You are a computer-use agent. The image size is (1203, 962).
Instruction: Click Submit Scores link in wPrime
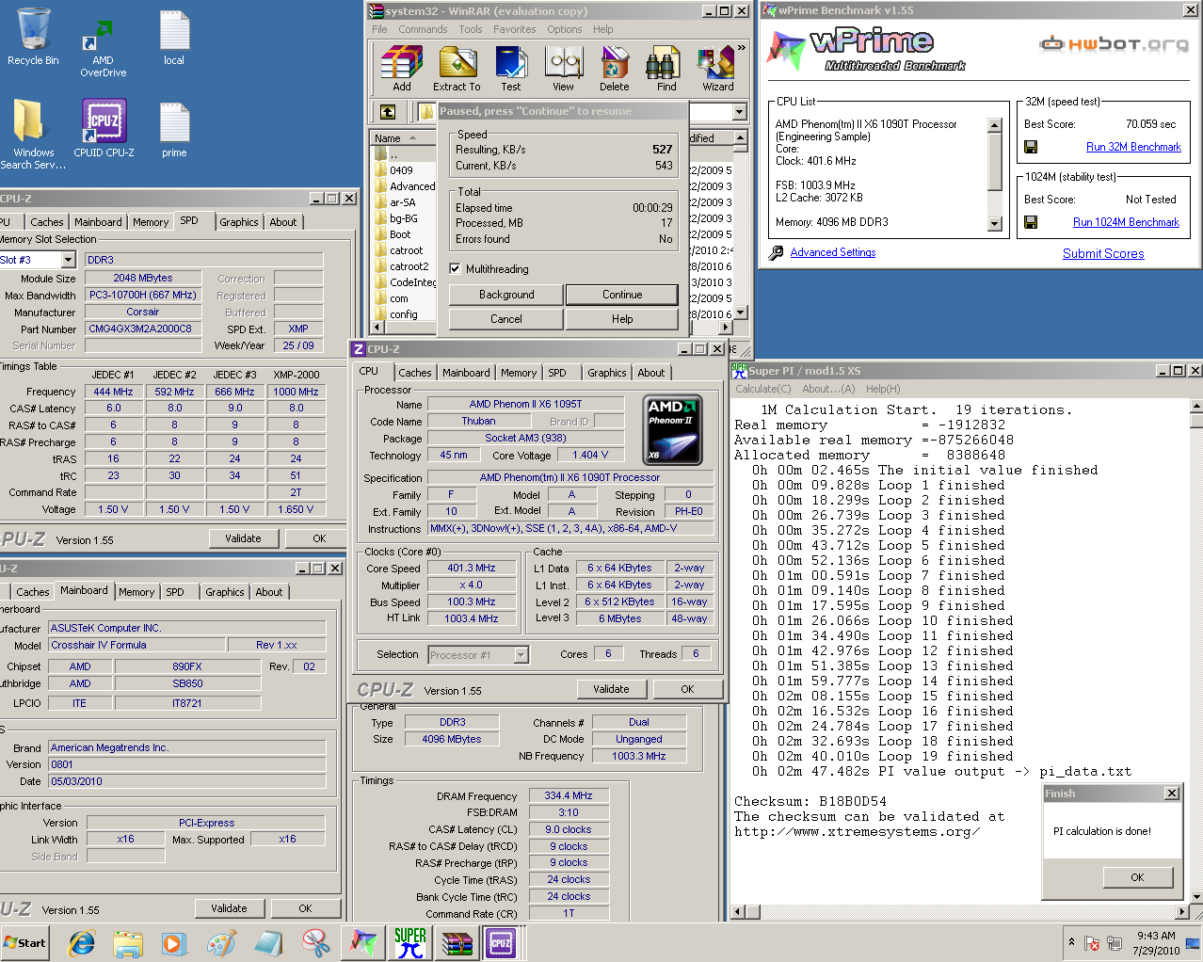(x=1103, y=253)
